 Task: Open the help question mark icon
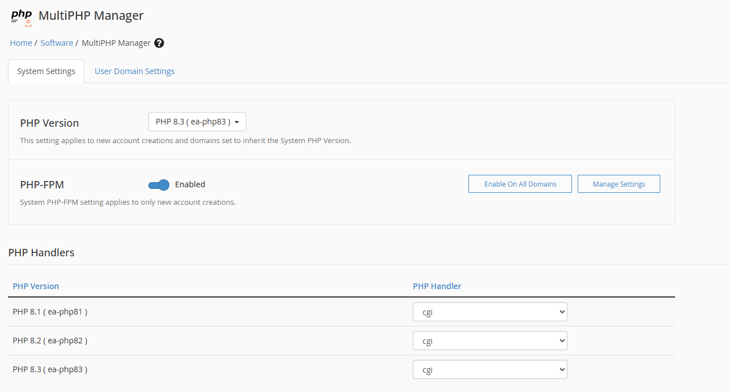point(159,43)
